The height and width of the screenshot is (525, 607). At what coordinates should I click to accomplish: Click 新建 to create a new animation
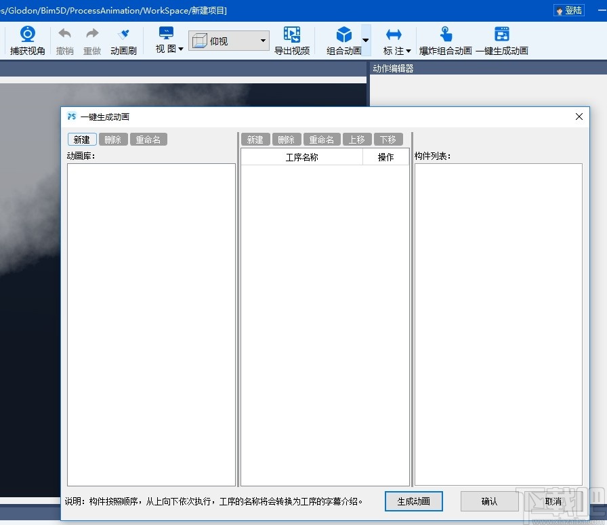click(81, 139)
